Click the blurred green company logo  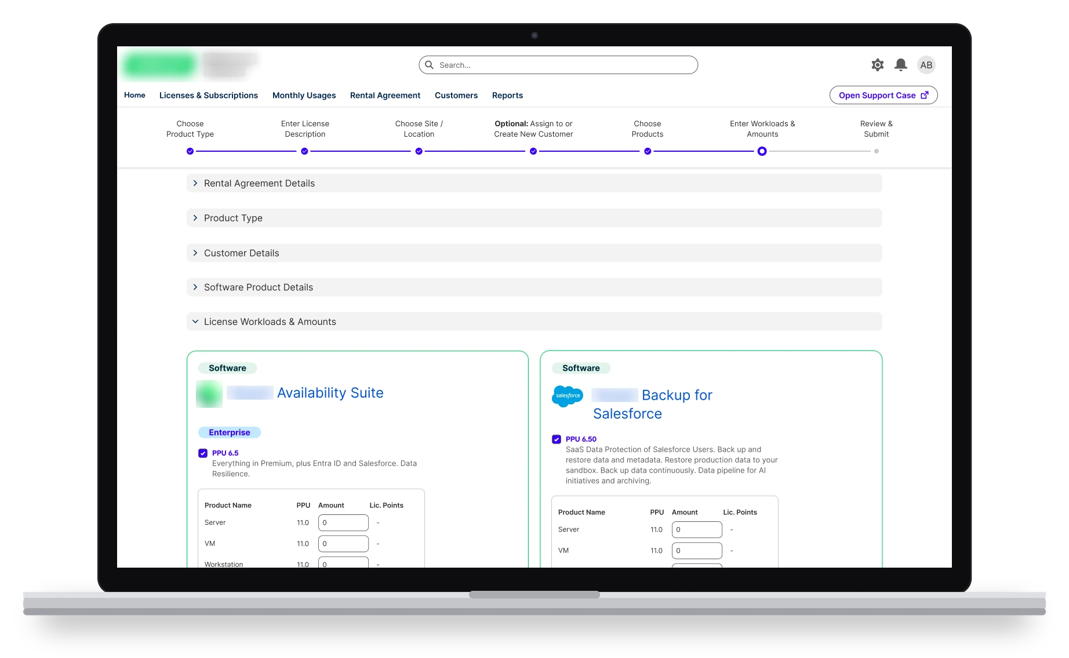pos(159,64)
